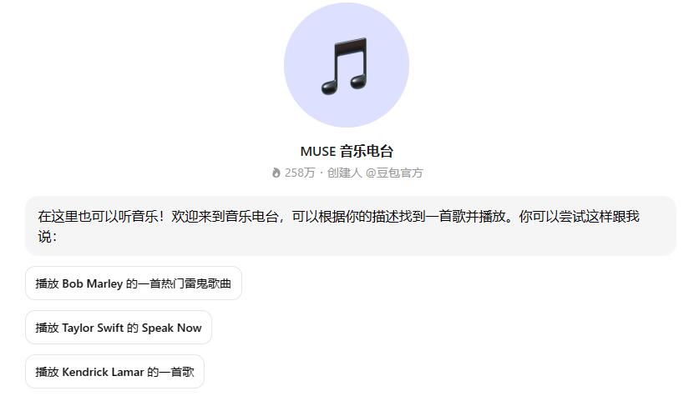Click 'Bob Marley' text in first suggestion

click(92, 283)
